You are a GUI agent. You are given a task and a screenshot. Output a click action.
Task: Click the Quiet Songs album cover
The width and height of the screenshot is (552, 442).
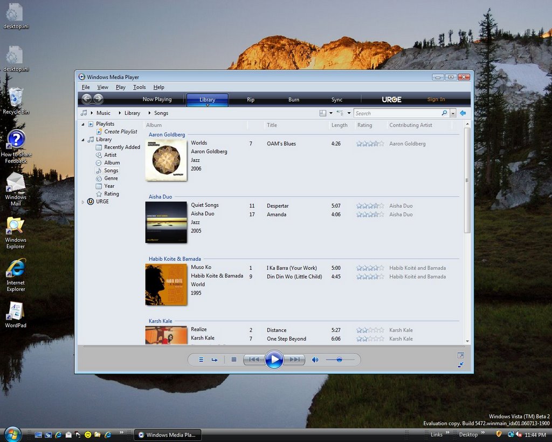click(166, 222)
